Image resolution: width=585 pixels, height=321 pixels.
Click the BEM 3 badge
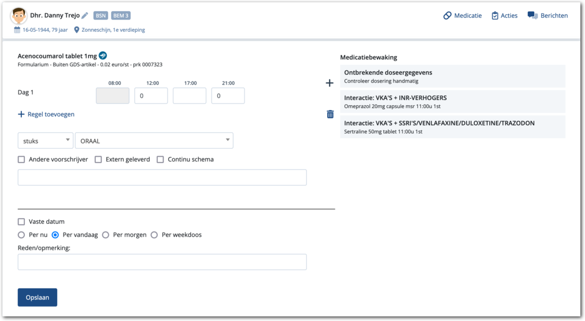click(121, 16)
